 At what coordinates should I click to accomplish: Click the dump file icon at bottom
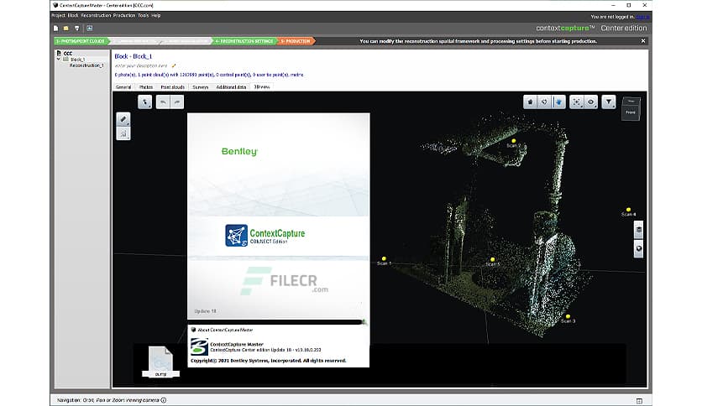[x=160, y=362]
